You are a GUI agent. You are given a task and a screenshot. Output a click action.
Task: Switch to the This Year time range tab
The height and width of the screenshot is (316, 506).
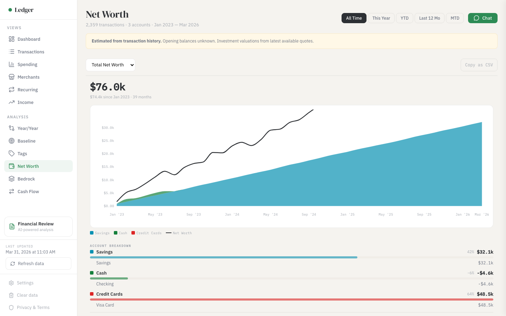[x=381, y=18]
